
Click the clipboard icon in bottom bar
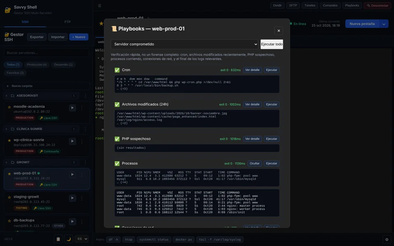pyautogui.click(x=58, y=239)
